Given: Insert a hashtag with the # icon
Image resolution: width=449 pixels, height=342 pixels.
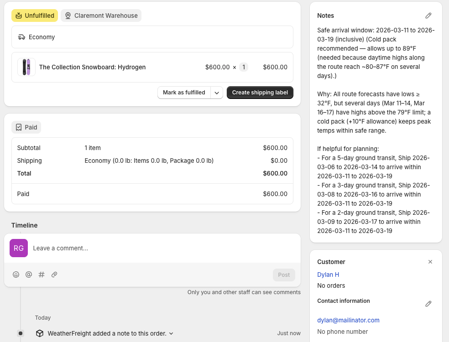Looking at the screenshot, I should [x=42, y=274].
